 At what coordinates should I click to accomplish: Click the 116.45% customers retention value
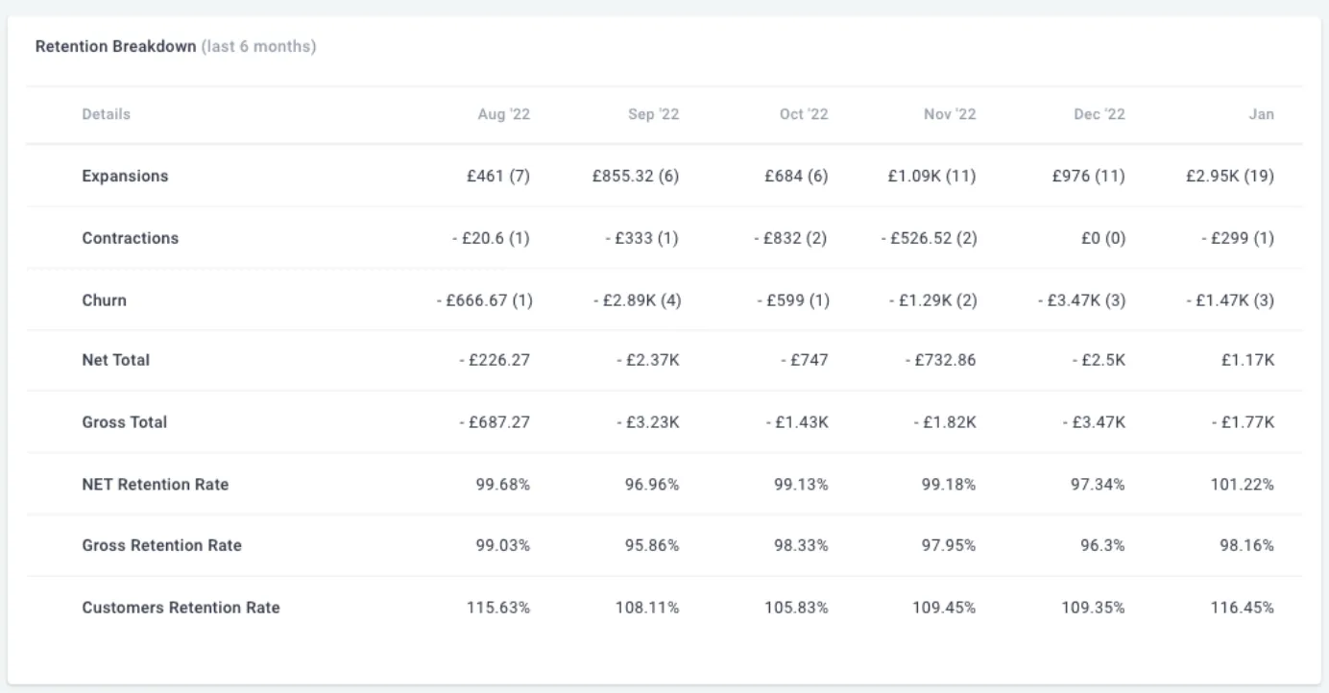[1243, 608]
